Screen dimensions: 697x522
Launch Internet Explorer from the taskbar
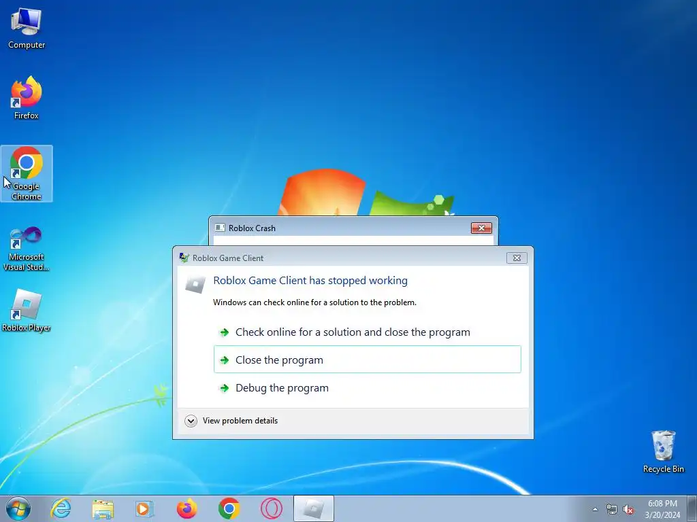(61, 508)
